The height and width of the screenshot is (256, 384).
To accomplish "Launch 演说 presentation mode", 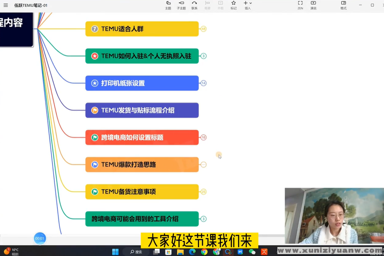I will pos(313,5).
